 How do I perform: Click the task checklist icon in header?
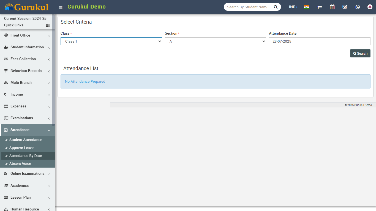345,7
